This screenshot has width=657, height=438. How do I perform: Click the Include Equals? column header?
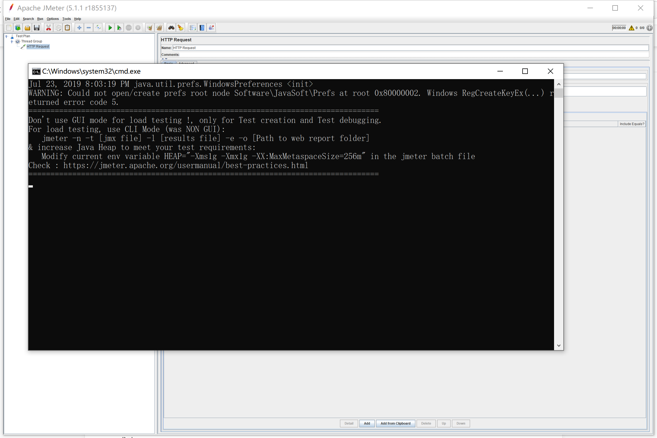tap(632, 124)
